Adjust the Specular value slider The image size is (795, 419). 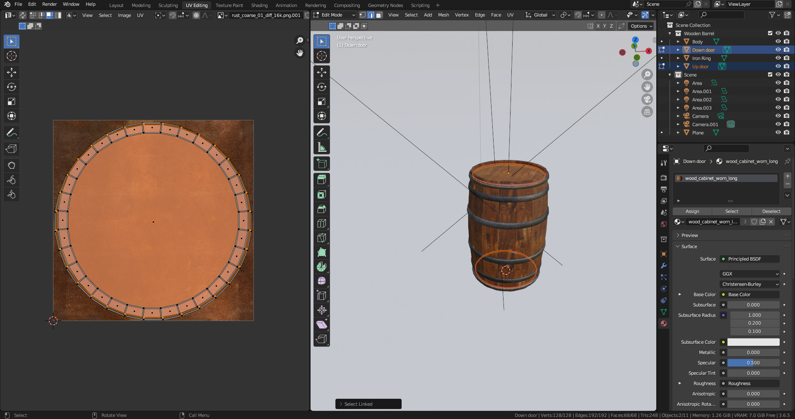[753, 363]
